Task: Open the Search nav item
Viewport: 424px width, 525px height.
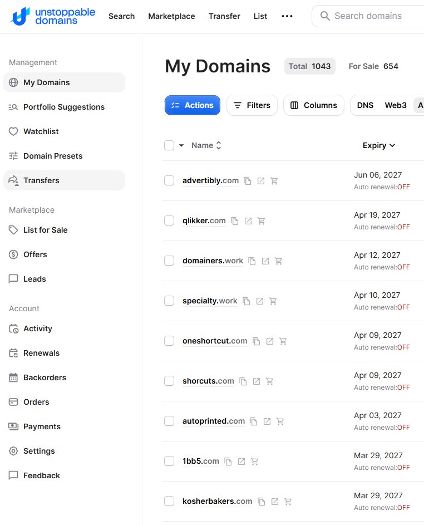Action: [x=121, y=16]
